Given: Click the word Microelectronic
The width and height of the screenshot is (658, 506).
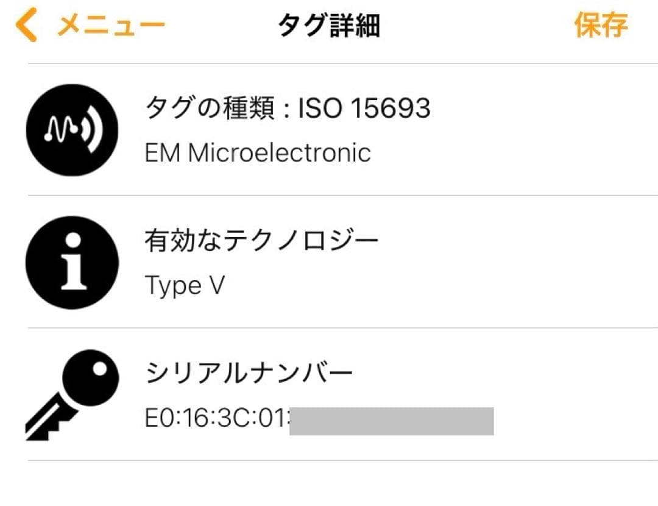Looking at the screenshot, I should tap(279, 152).
